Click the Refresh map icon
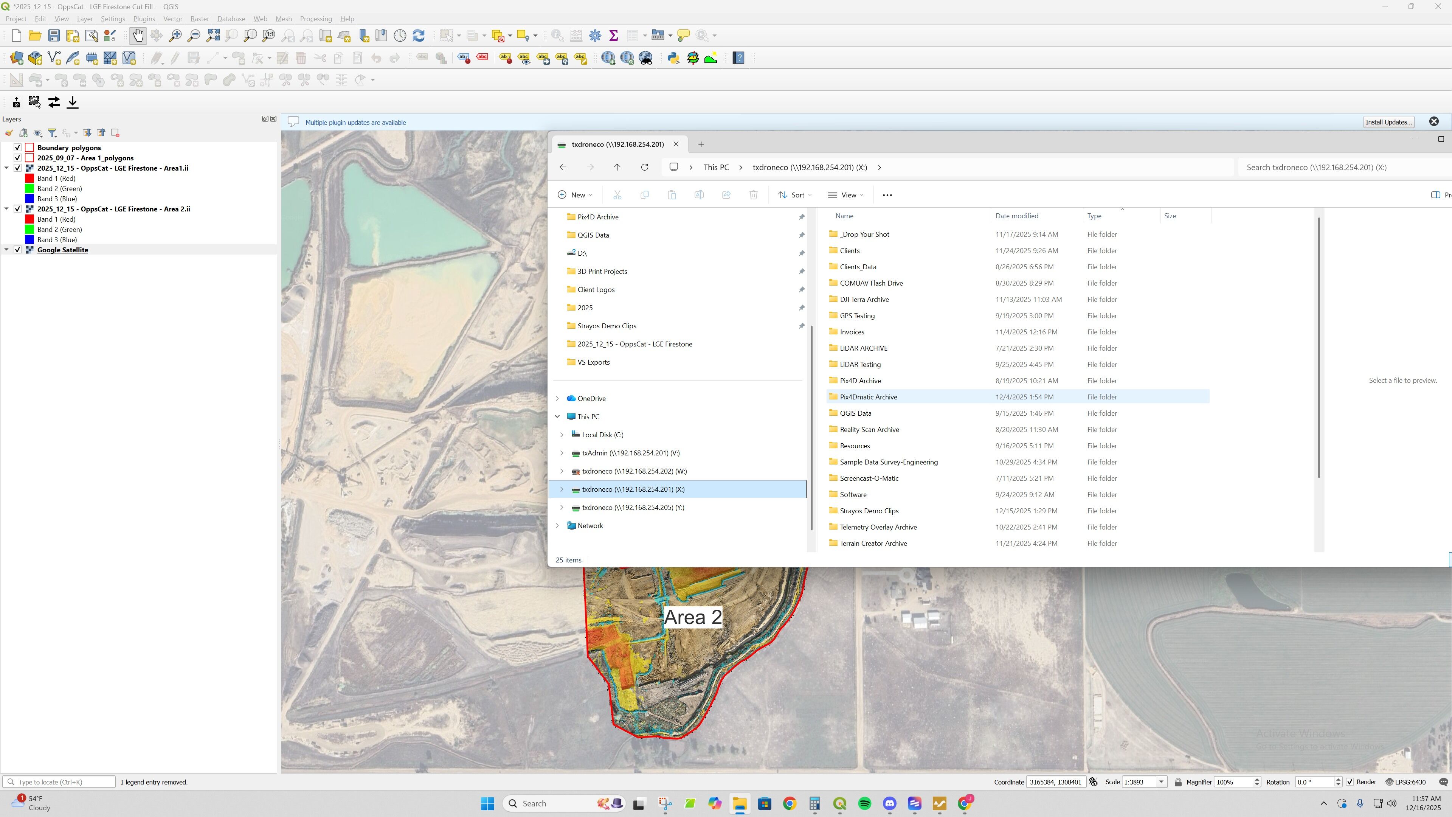 419,36
